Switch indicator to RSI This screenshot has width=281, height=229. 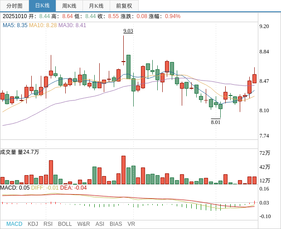tap(48, 224)
